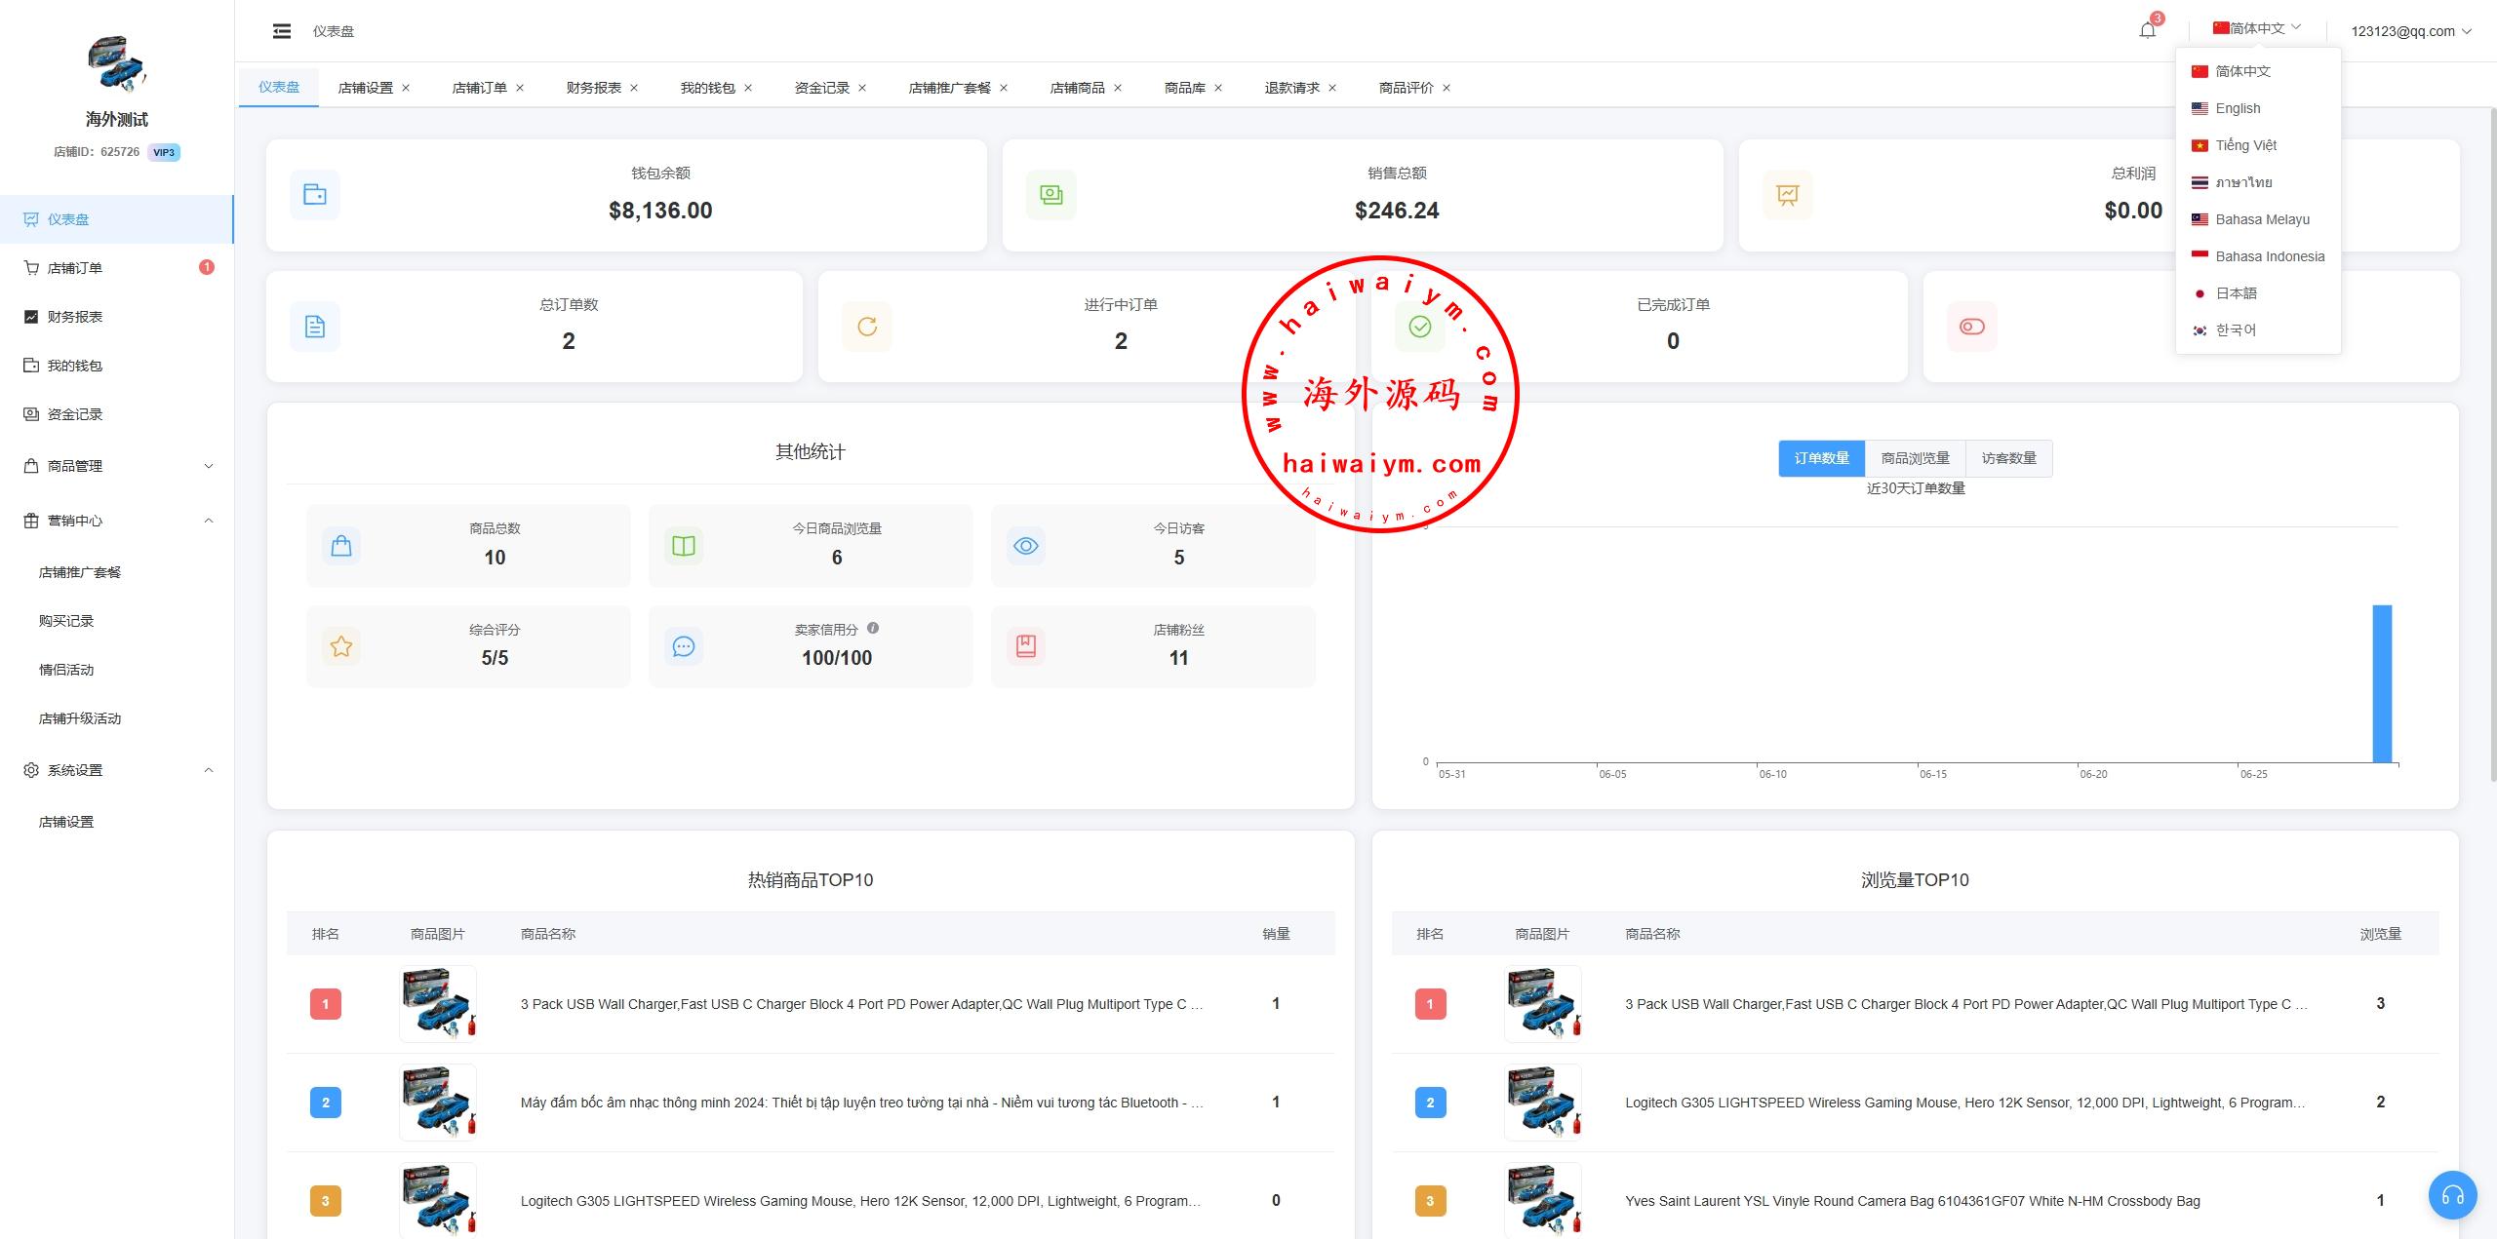The image size is (2497, 1239).
Task: Click the today visitors eye icon
Action: coord(1026,546)
